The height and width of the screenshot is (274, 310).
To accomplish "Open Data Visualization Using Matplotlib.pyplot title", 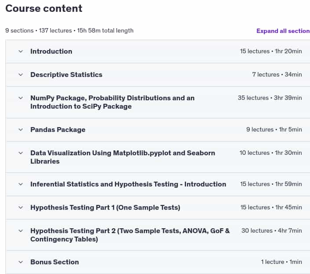I will click(x=123, y=157).
